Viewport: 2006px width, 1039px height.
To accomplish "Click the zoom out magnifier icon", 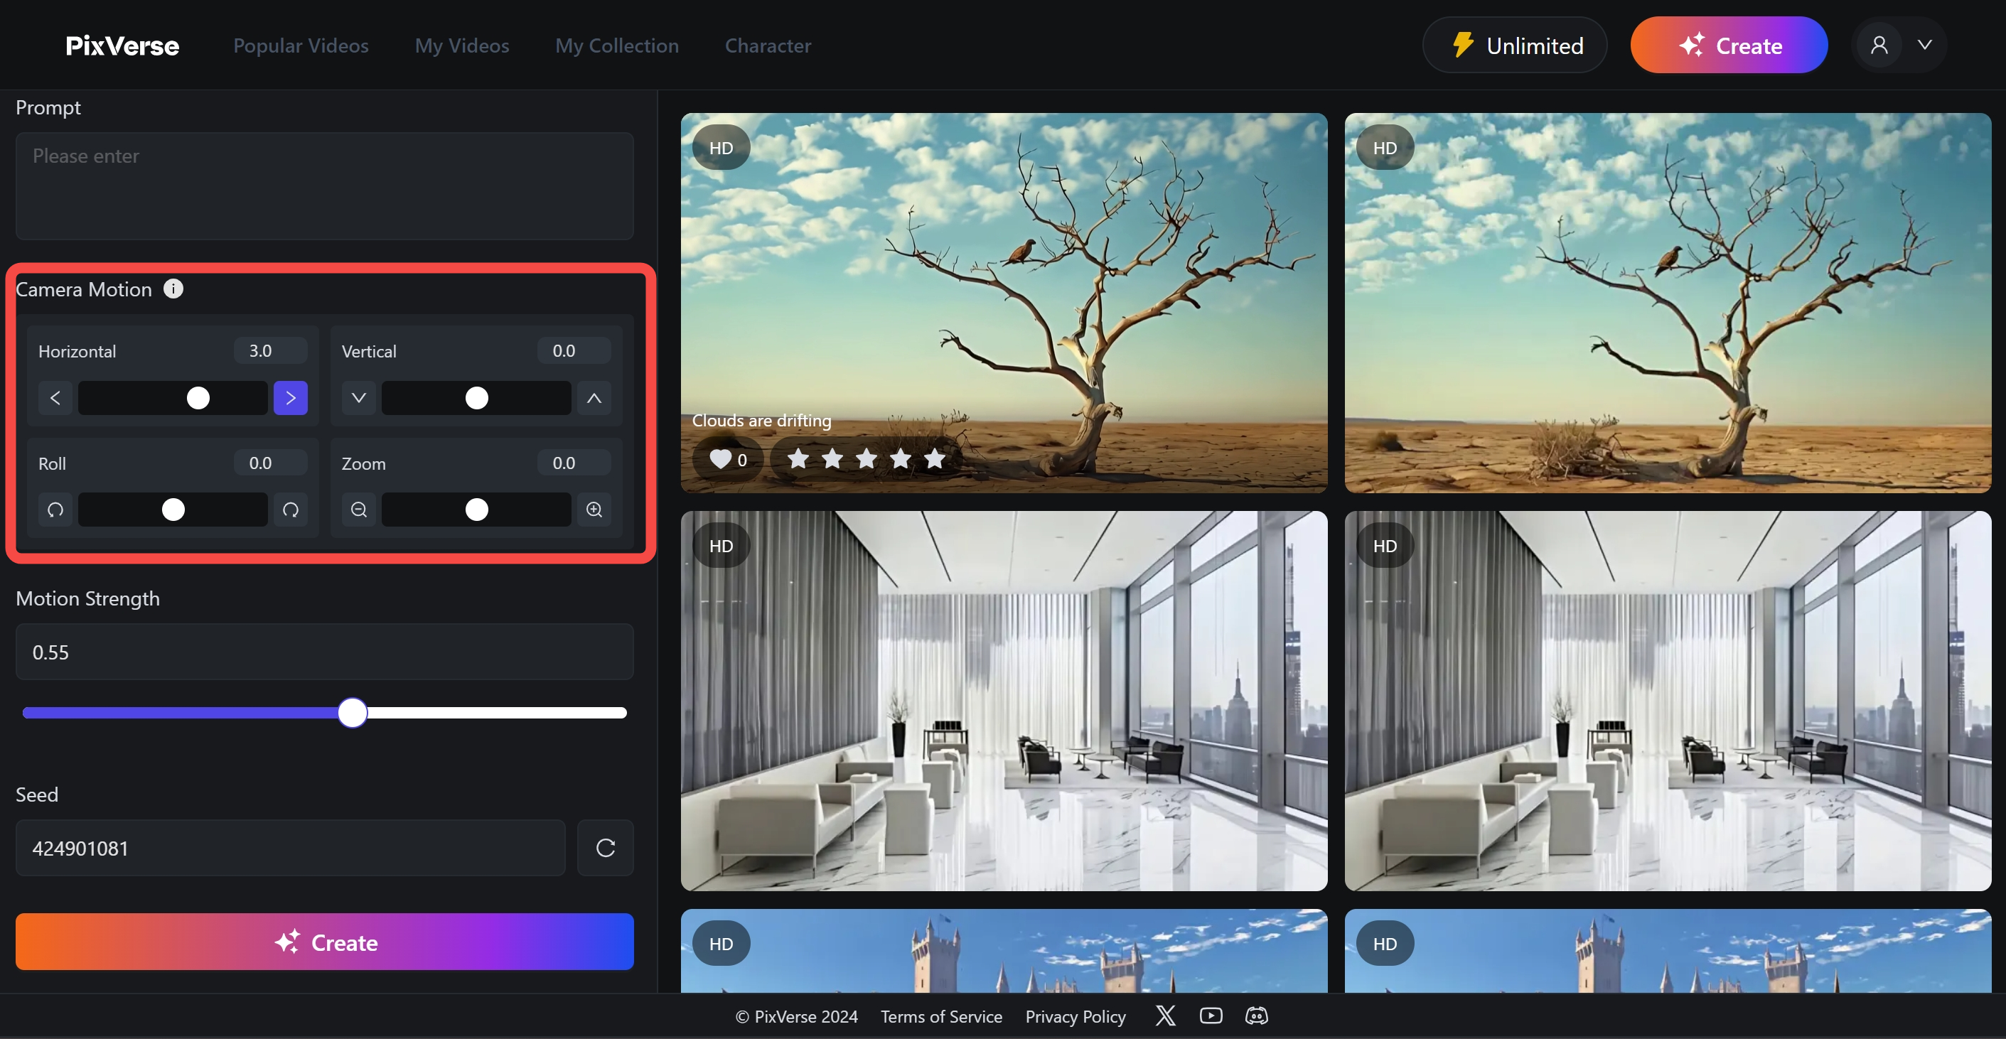I will coord(358,510).
